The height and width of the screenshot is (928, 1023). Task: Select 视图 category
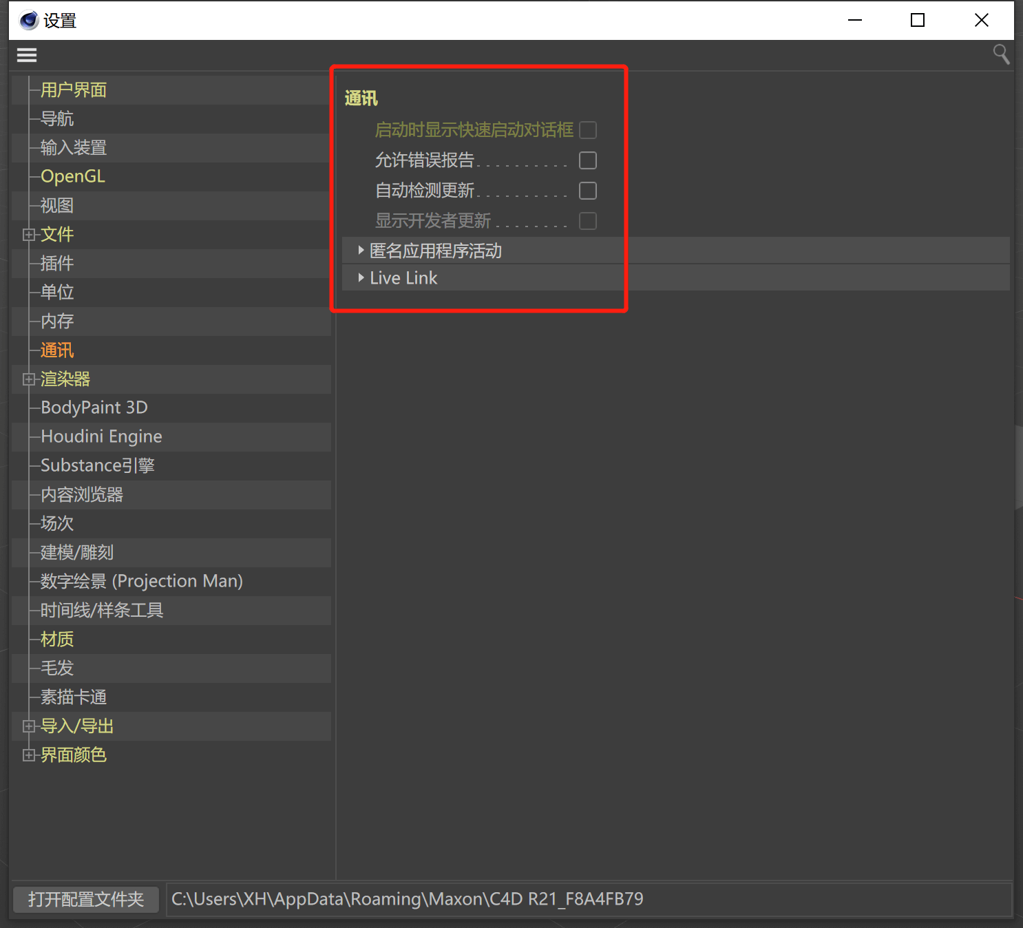[x=57, y=206]
